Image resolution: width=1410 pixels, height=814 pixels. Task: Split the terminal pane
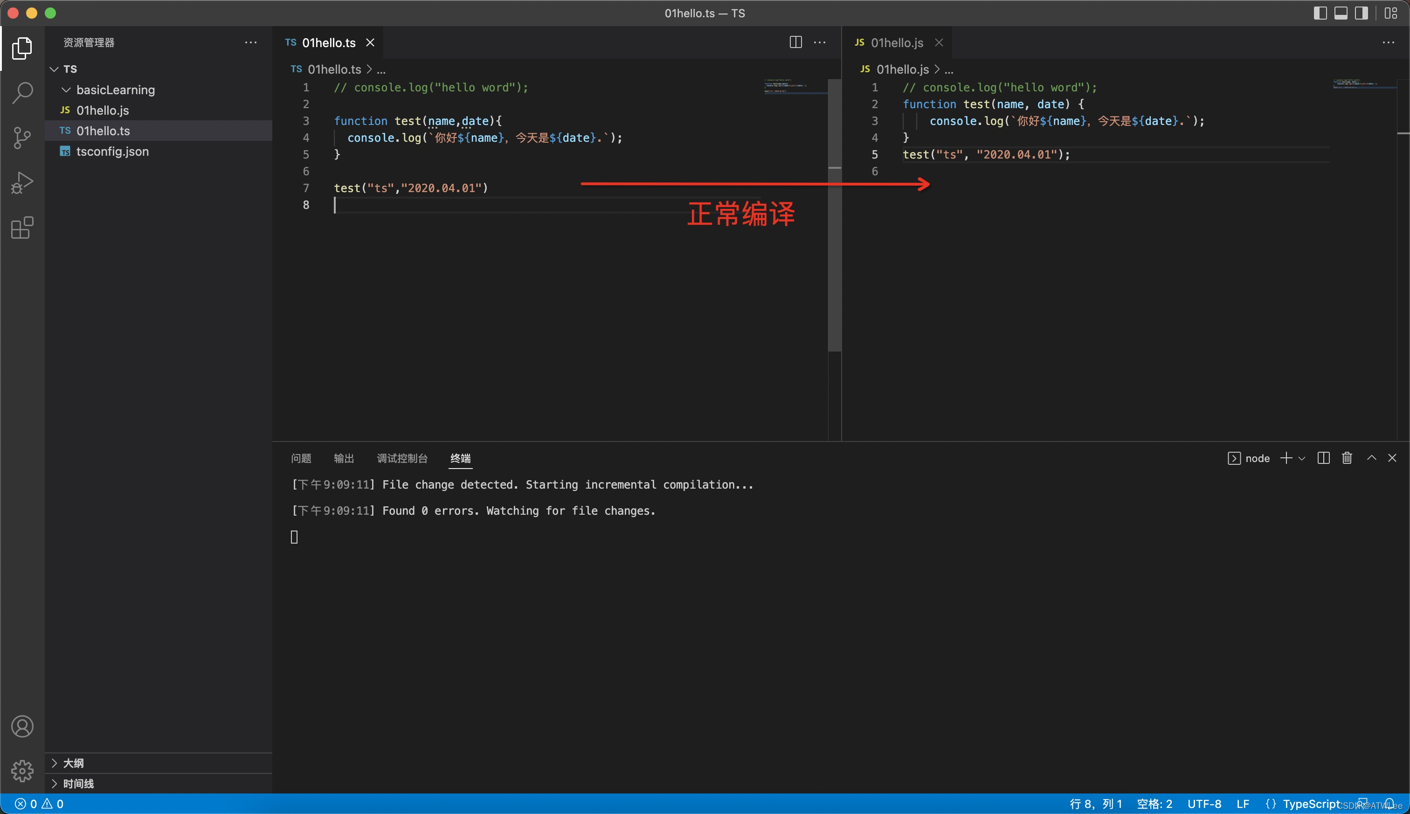pyautogui.click(x=1323, y=458)
